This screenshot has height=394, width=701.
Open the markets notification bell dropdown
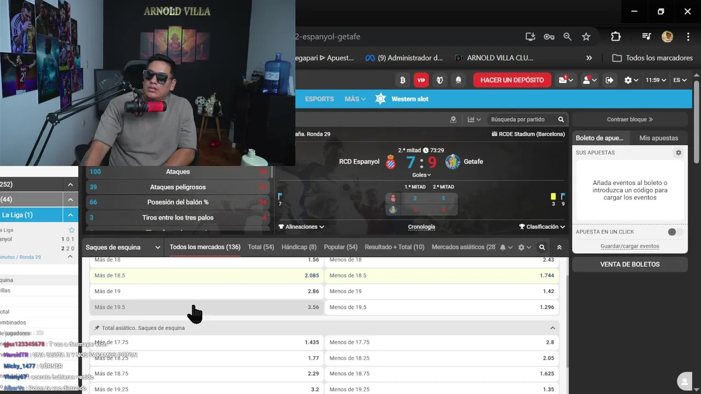click(x=506, y=247)
